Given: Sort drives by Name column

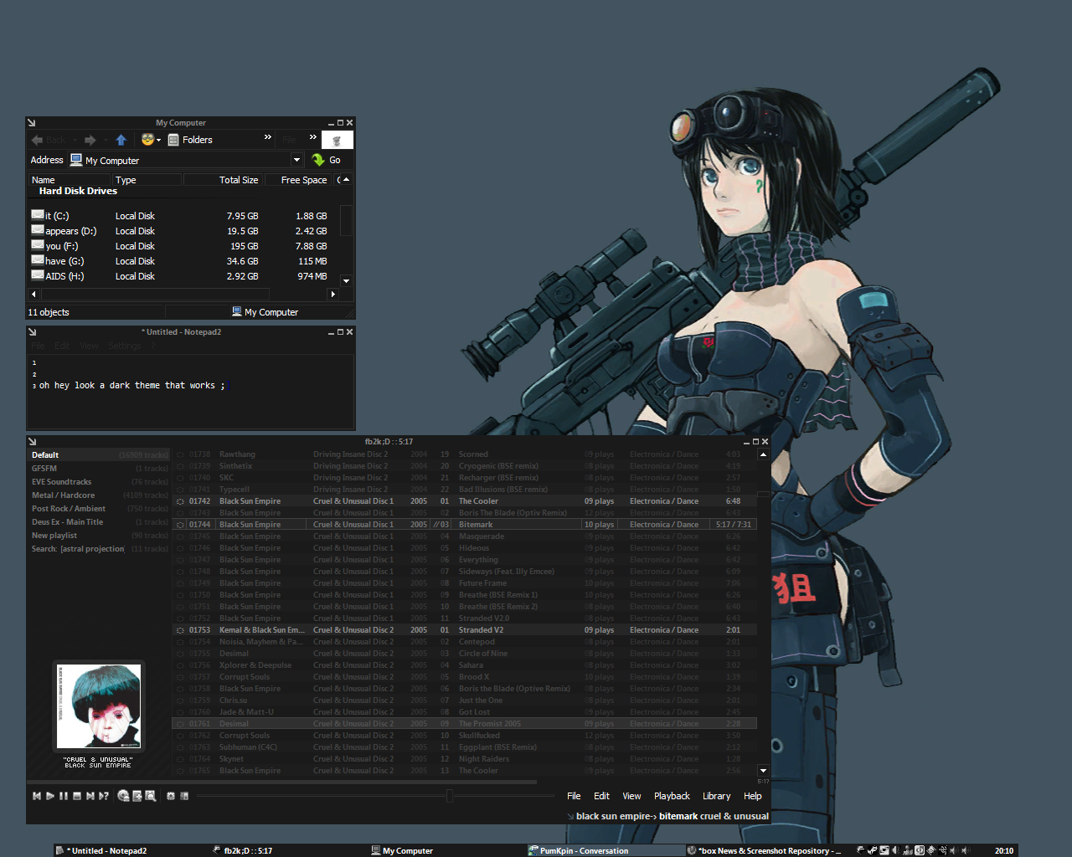Looking at the screenshot, I should tap(70, 180).
